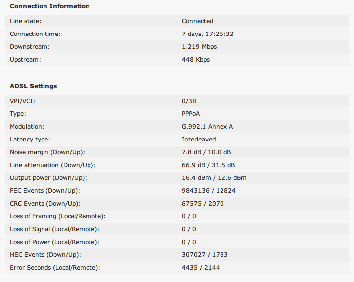Image resolution: width=354 pixels, height=282 pixels.
Task: Click the 'CRC Events (Down/Up):' label
Action: [x=45, y=204]
